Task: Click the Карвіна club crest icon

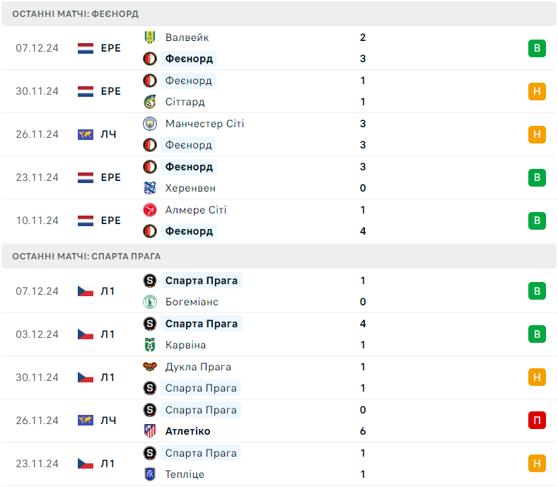Action: pos(150,345)
